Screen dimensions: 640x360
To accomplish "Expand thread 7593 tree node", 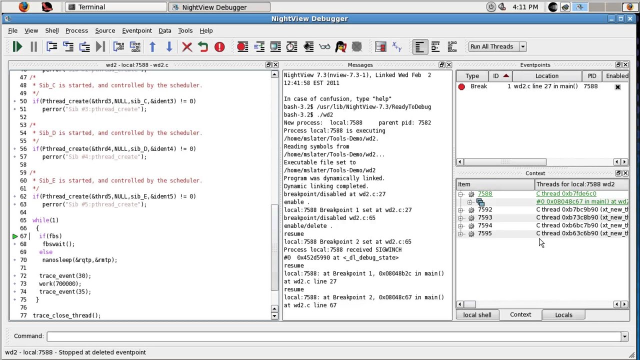I will [x=460, y=218].
